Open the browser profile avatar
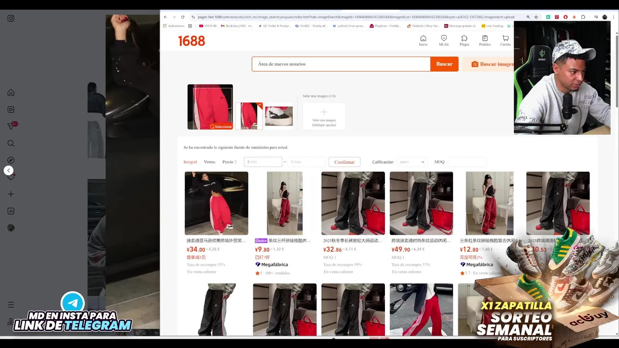This screenshot has height=348, width=619. tap(604, 17)
